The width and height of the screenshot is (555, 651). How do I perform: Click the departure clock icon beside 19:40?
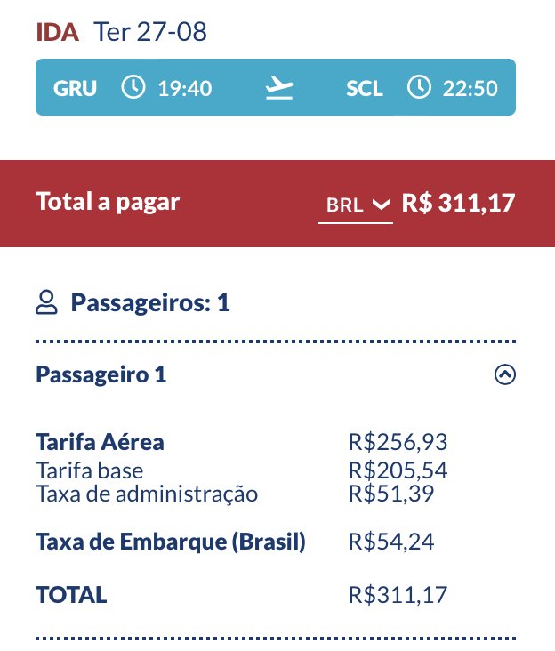pyautogui.click(x=133, y=87)
